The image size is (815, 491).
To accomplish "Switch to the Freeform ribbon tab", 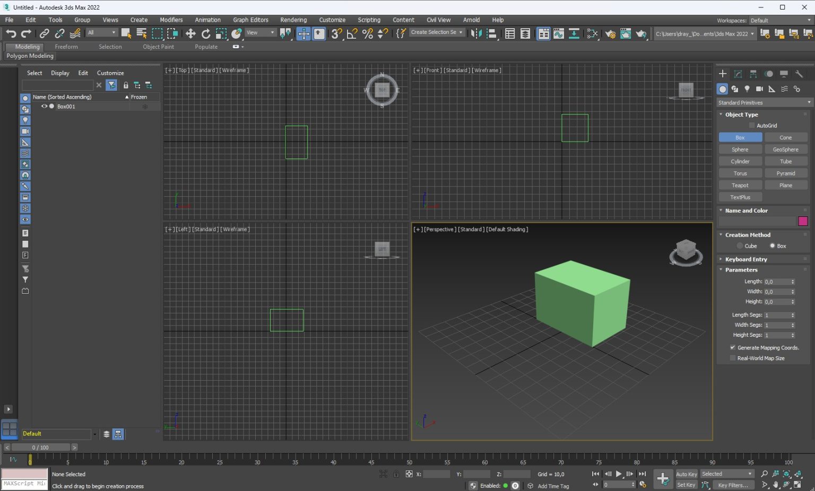I will tap(66, 47).
